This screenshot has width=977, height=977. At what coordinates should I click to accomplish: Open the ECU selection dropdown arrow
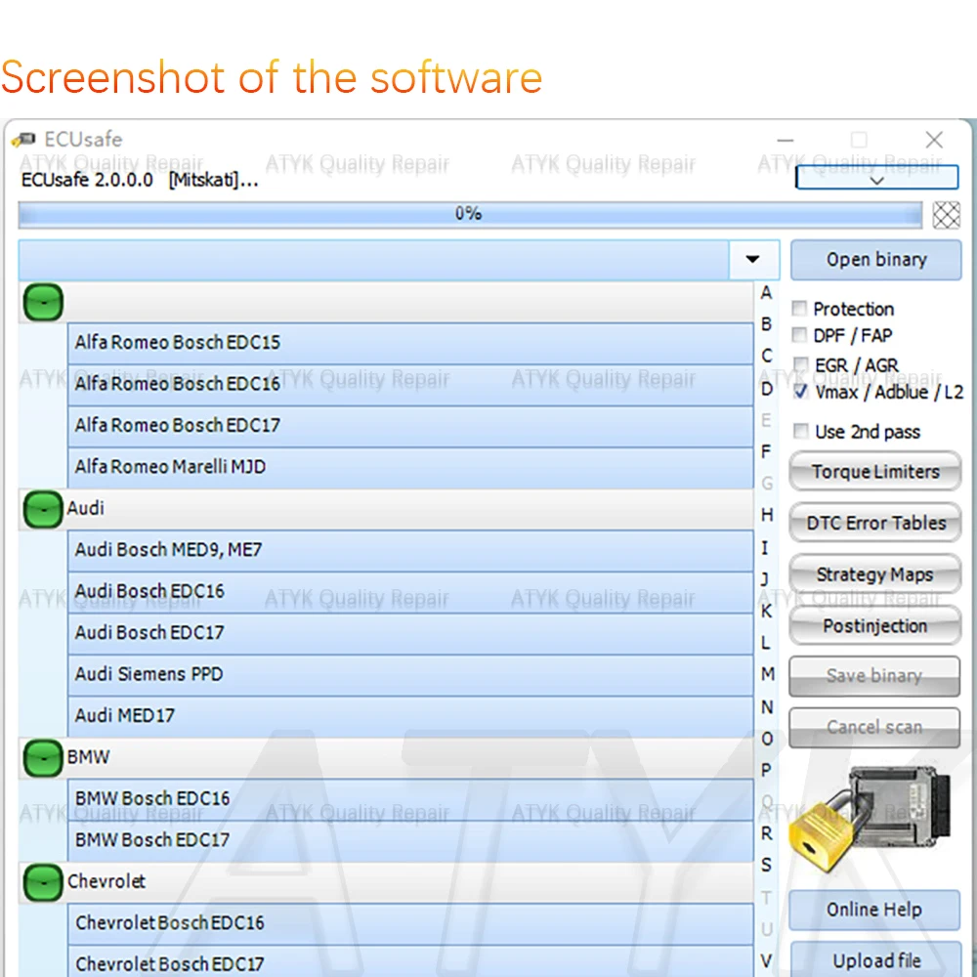753,259
